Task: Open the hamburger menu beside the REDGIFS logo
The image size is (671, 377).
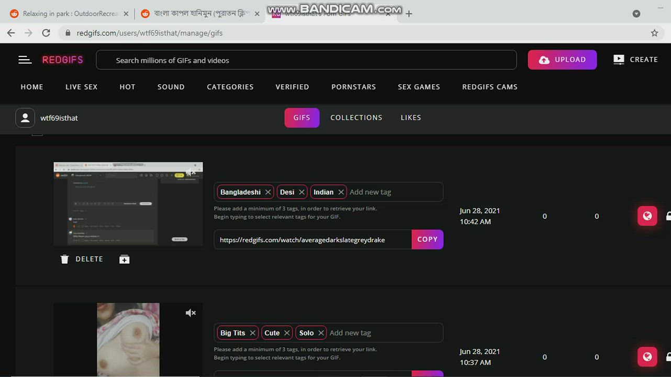Action: click(x=25, y=60)
